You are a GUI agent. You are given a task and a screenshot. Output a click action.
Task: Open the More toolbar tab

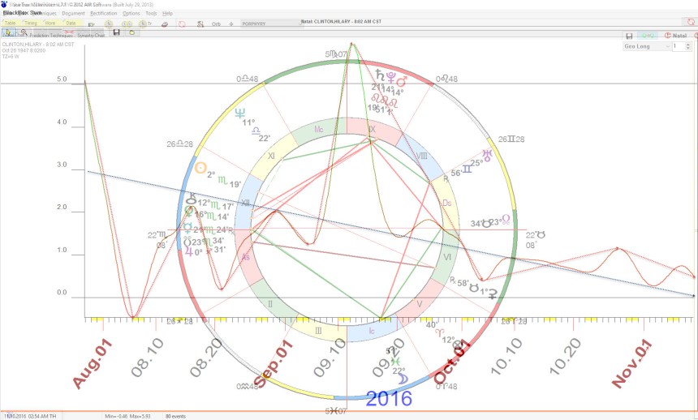pyautogui.click(x=50, y=23)
